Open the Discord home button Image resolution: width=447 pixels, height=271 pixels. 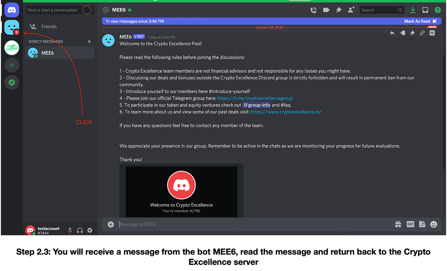point(12,10)
